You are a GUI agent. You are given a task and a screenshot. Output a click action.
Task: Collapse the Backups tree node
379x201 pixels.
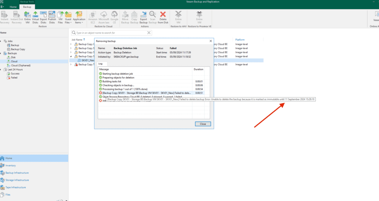[1, 53]
